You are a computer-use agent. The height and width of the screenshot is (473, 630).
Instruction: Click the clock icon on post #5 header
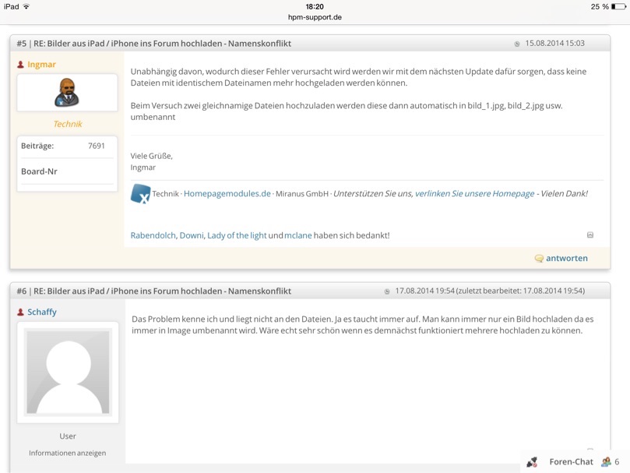point(516,44)
